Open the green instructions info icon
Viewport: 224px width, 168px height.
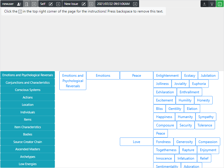tap(220, 4)
